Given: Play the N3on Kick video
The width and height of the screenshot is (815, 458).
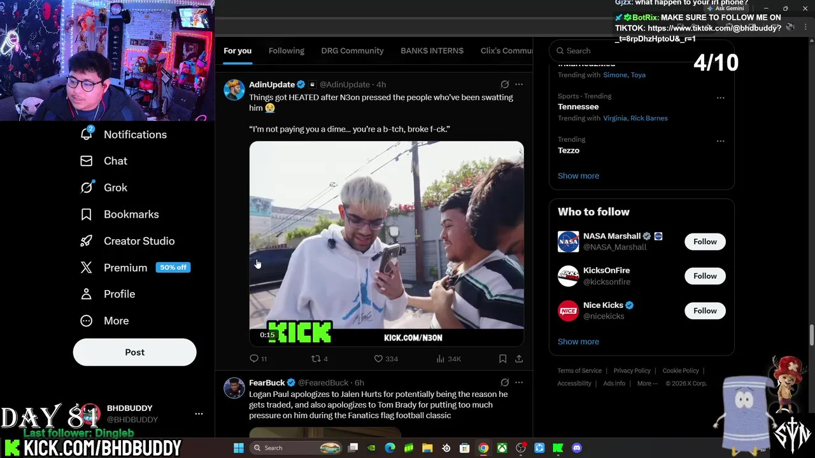Looking at the screenshot, I should tap(386, 244).
